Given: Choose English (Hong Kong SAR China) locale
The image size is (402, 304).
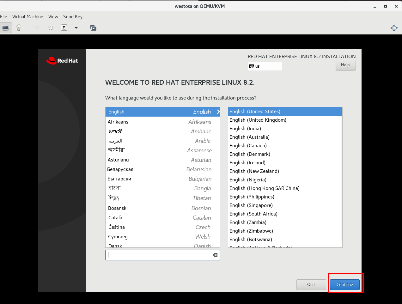Looking at the screenshot, I should (285, 188).
